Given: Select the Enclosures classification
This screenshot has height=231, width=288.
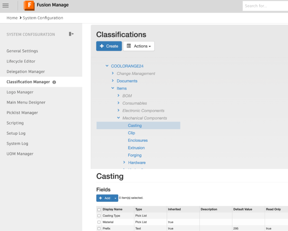Looking at the screenshot, I should pos(138,140).
